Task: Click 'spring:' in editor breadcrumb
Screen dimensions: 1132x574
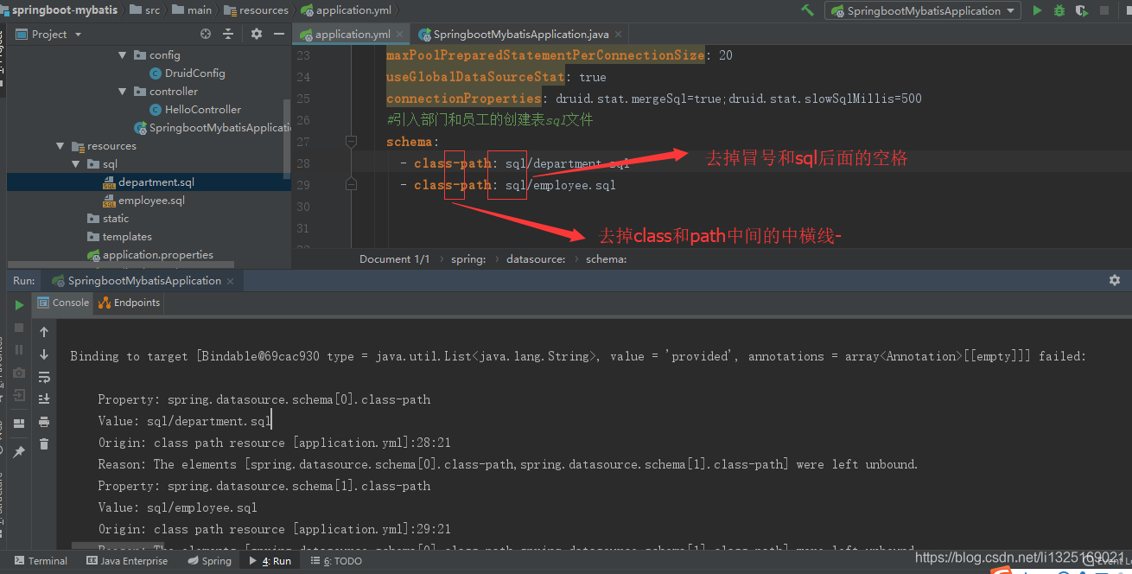Action: pos(467,258)
